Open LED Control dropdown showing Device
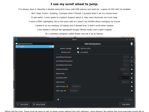The width and height of the screenshot is (149, 112). coord(125,82)
